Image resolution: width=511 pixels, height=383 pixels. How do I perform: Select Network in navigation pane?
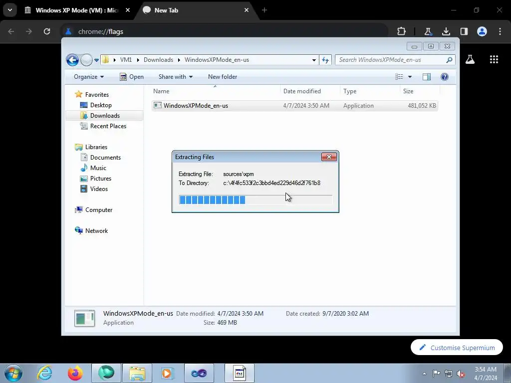pos(92,230)
